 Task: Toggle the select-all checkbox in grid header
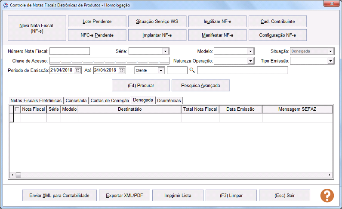[17, 109]
